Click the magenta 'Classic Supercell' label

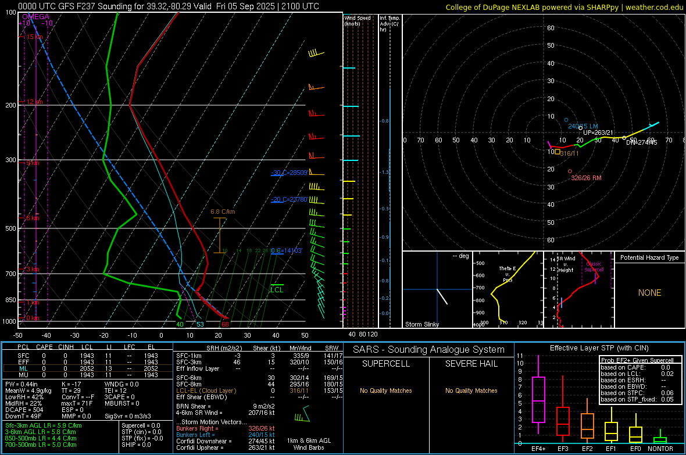click(x=594, y=267)
